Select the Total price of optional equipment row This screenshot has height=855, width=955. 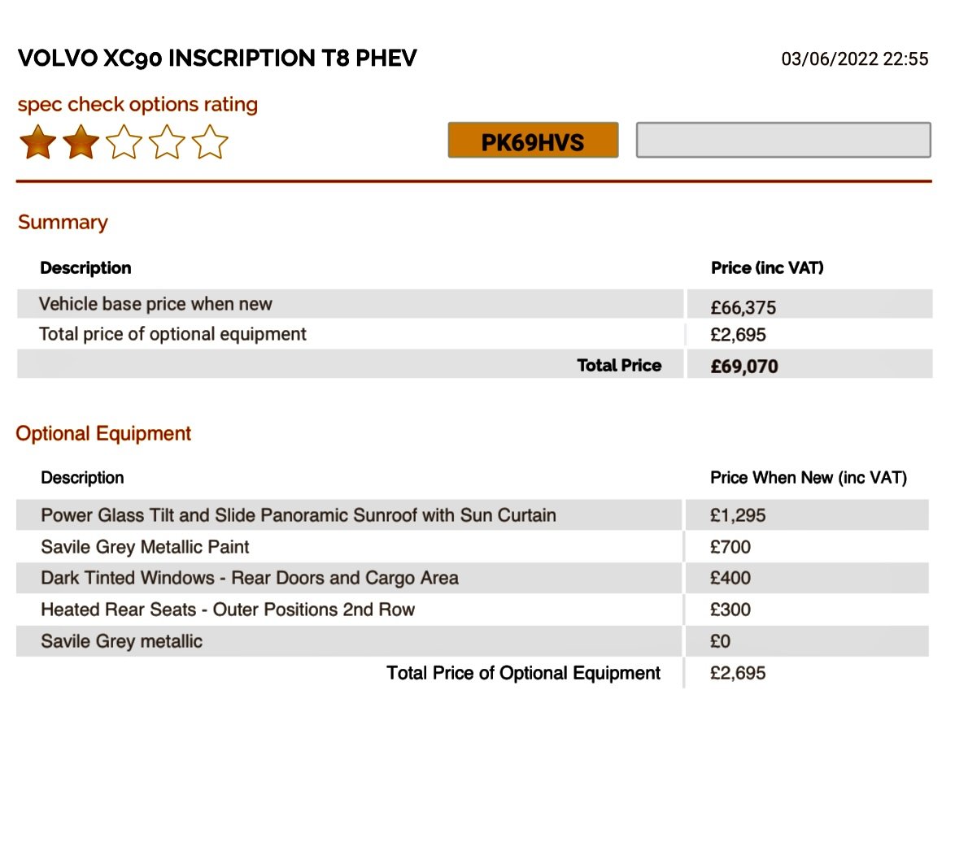coord(474,334)
